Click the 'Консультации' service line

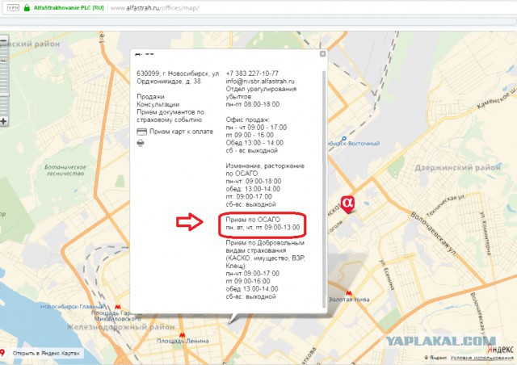(x=158, y=104)
